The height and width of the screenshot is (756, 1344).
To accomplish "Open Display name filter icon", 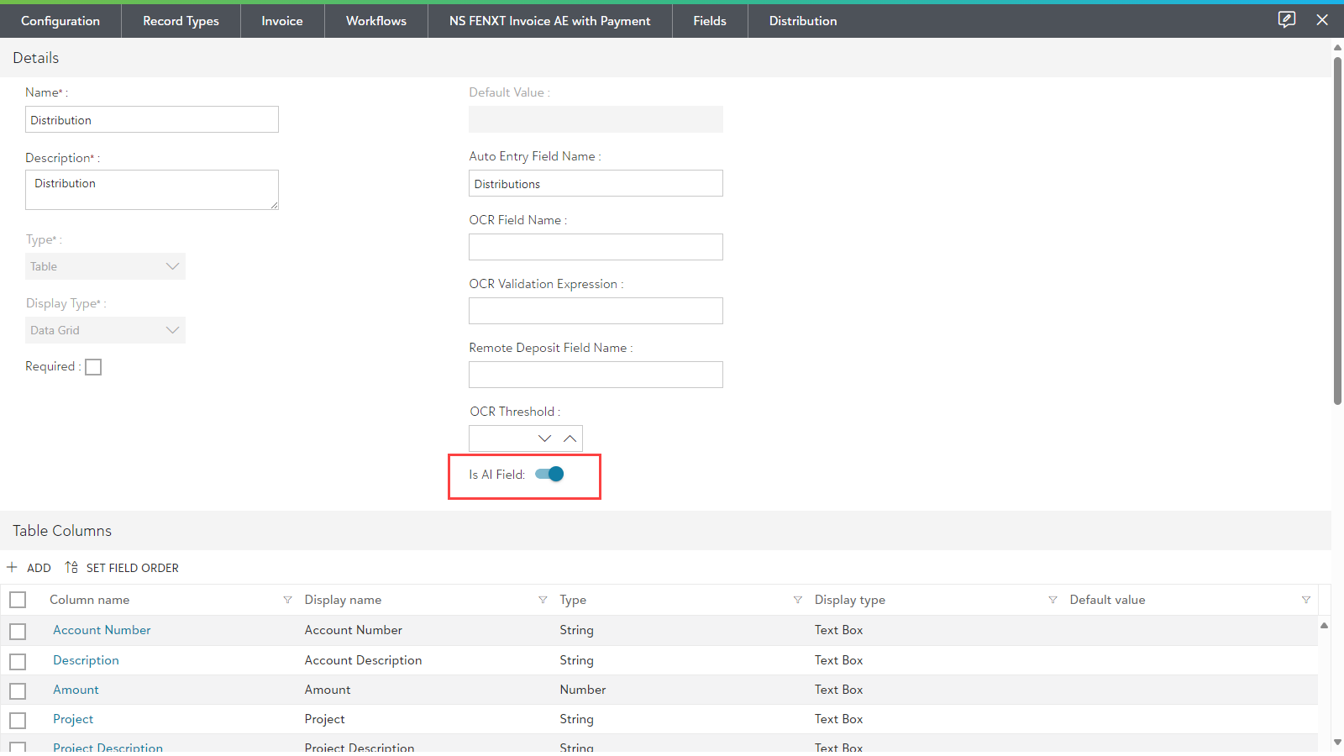I will [x=543, y=600].
